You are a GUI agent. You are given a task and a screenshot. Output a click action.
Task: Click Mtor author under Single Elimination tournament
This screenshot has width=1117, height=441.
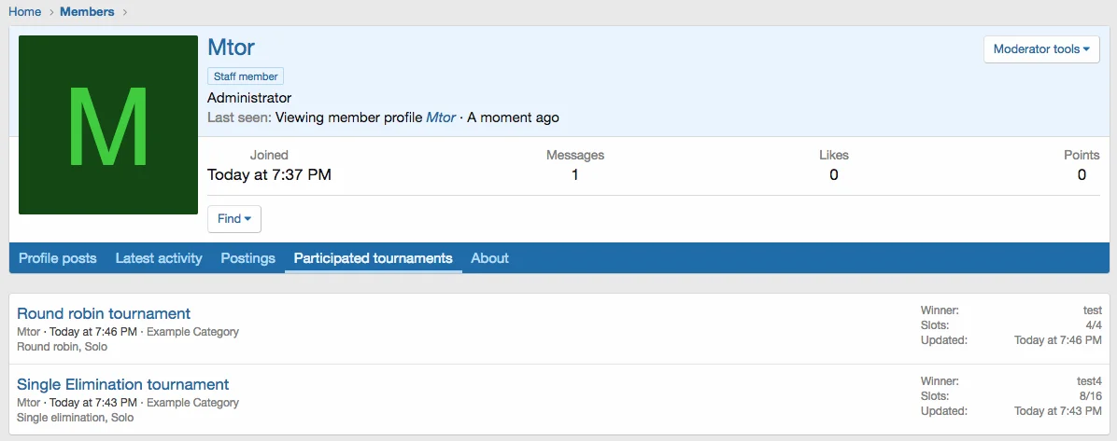point(28,403)
